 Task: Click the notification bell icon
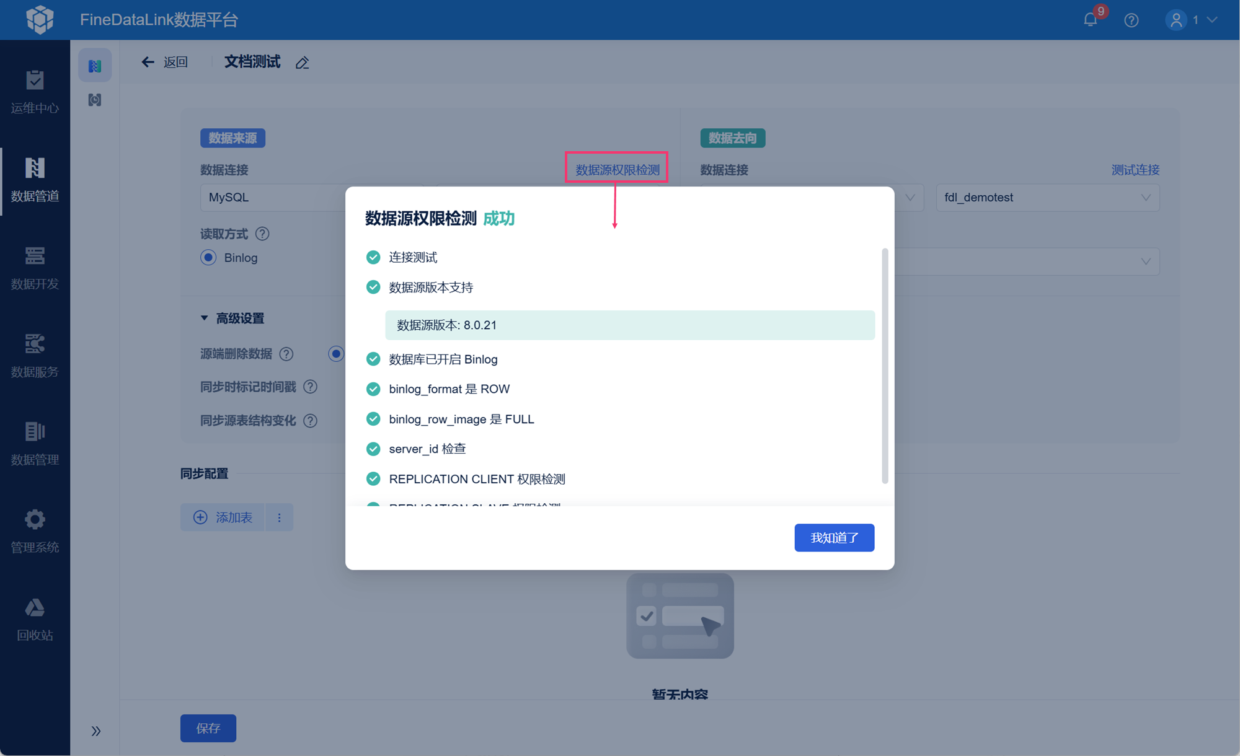tap(1090, 20)
